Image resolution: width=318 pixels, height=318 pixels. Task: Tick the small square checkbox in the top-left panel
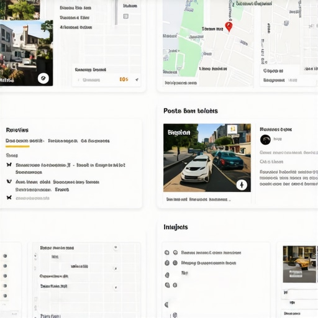(x=125, y=16)
